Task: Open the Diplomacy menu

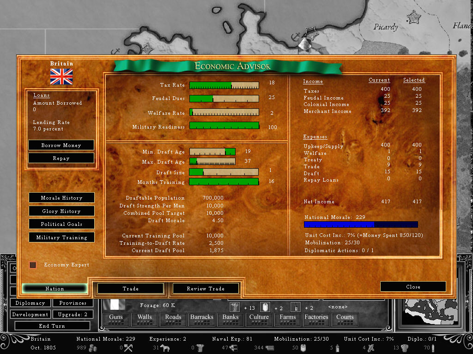Action: click(x=30, y=303)
